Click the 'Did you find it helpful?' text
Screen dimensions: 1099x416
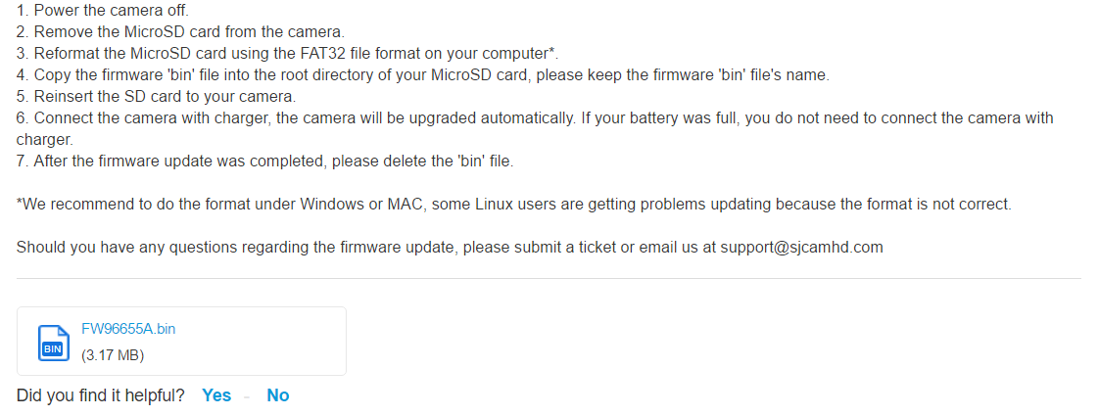[x=100, y=395]
